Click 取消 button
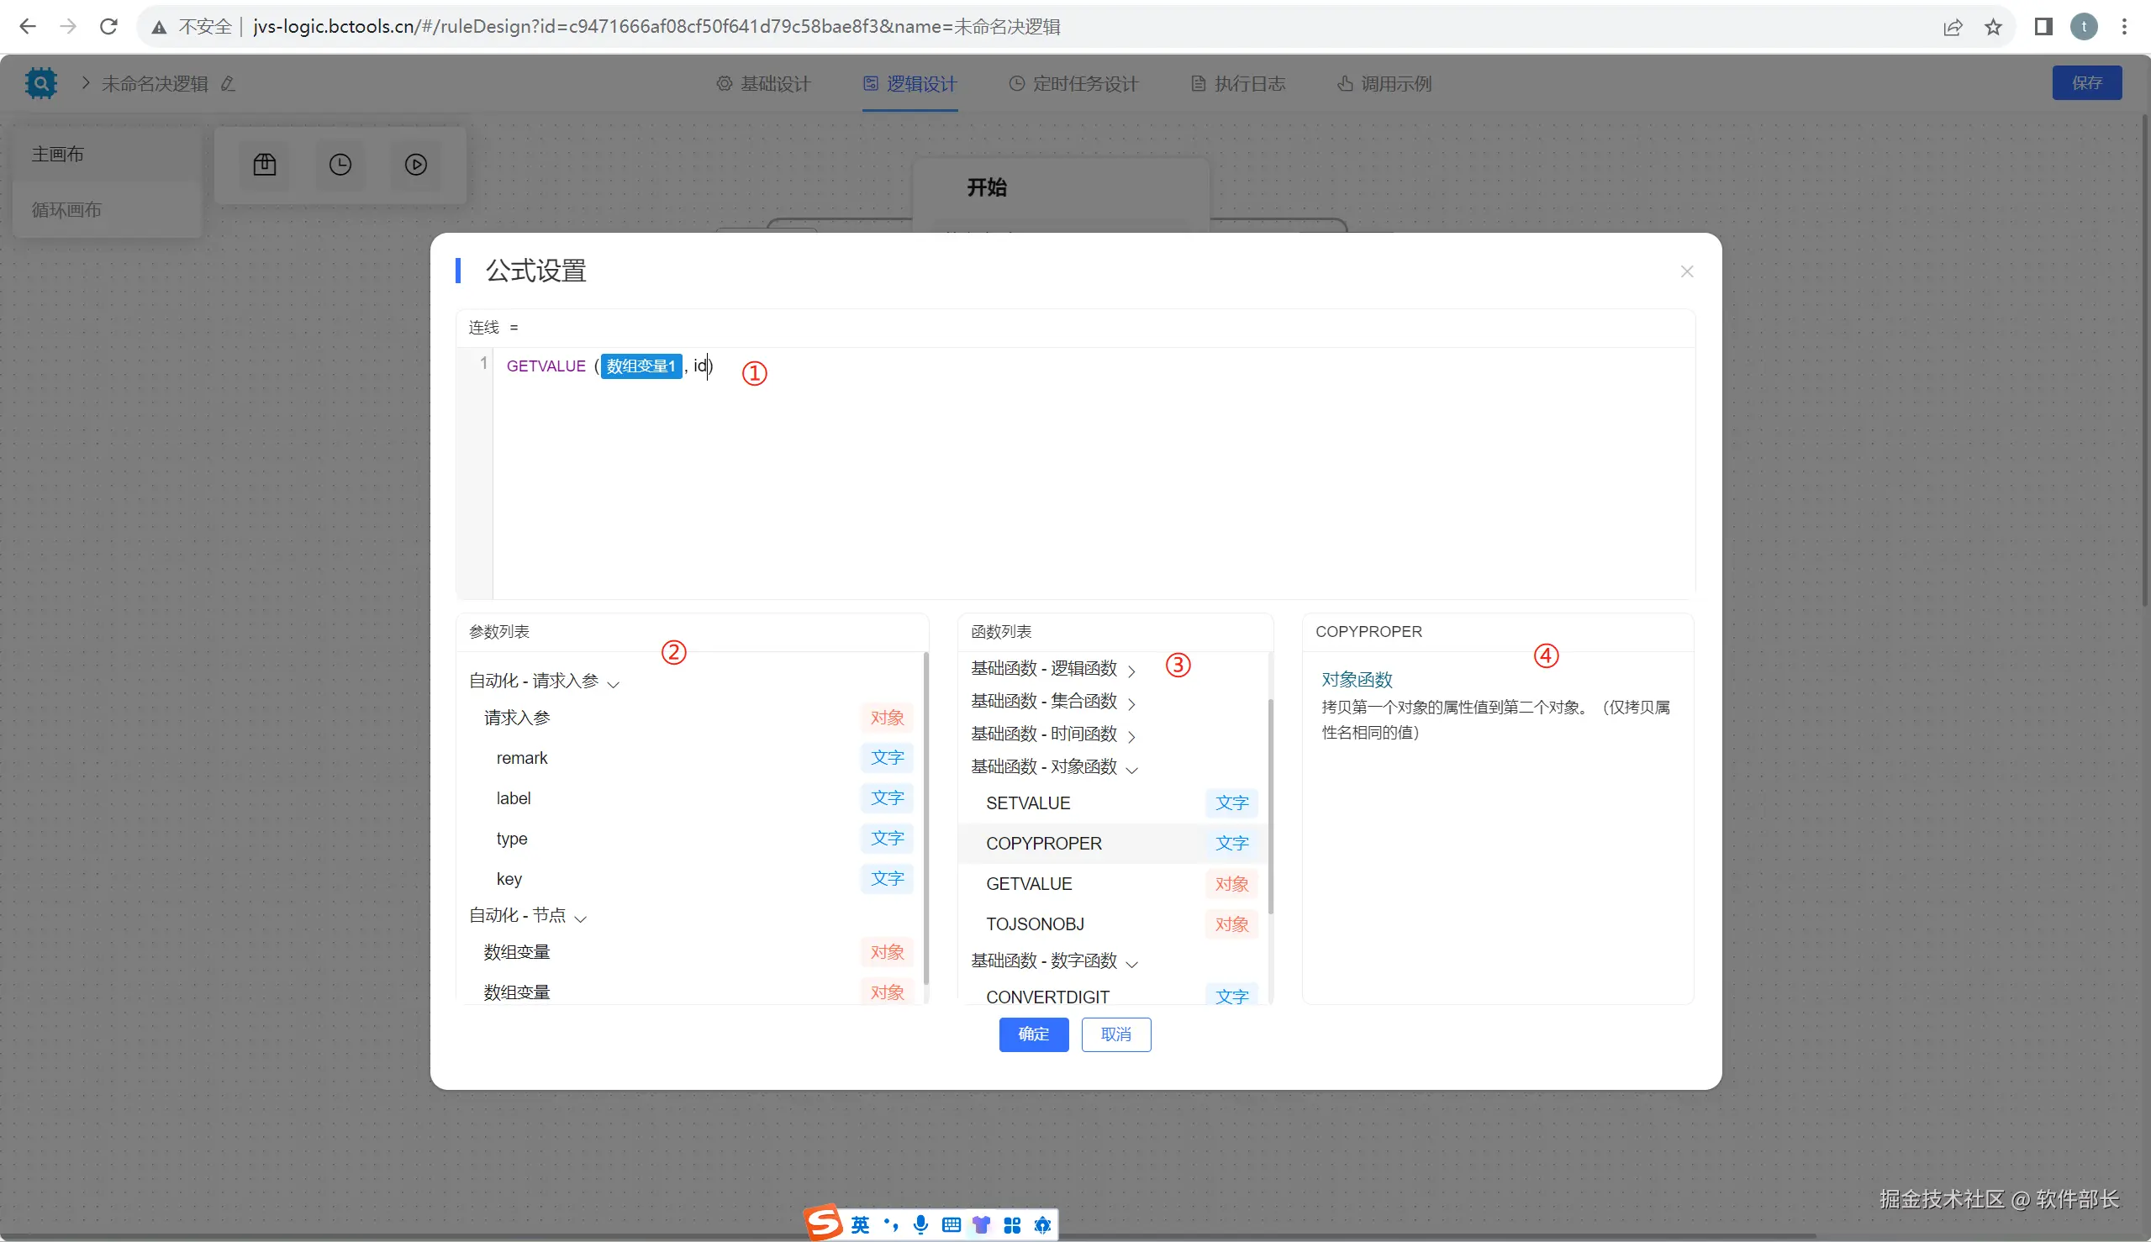The image size is (2151, 1242). (x=1115, y=1034)
